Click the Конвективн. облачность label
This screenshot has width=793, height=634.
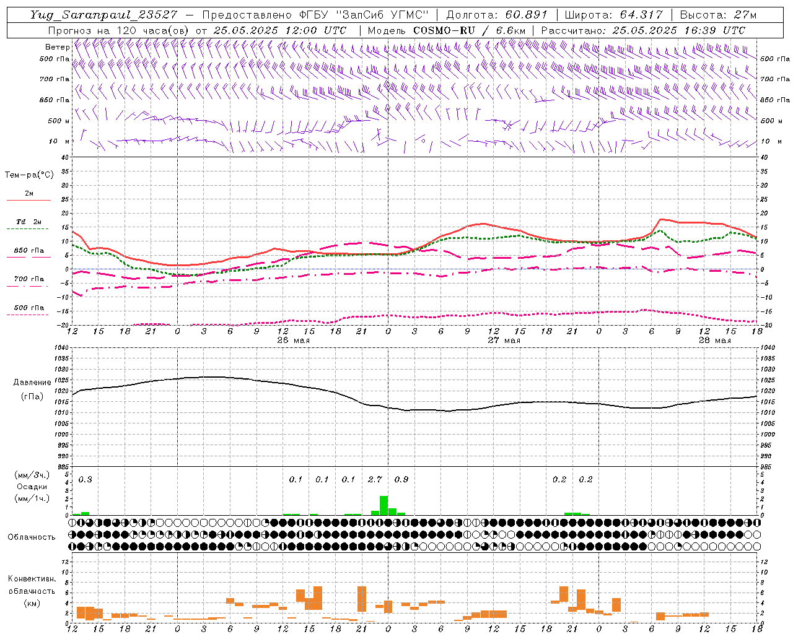click(32, 585)
